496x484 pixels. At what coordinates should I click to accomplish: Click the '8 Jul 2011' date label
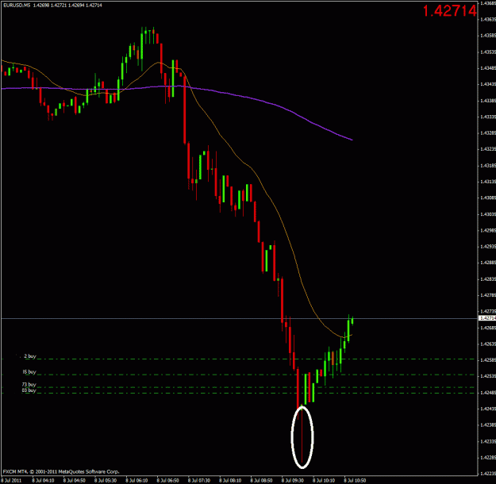11,481
